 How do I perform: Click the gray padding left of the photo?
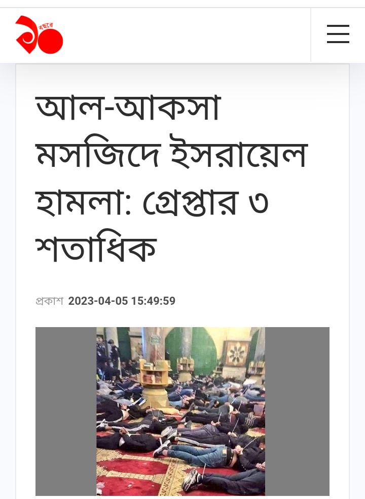point(66,411)
